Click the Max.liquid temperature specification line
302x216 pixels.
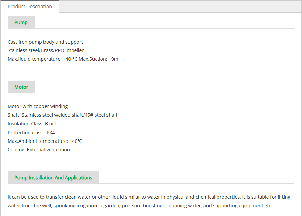[63, 59]
